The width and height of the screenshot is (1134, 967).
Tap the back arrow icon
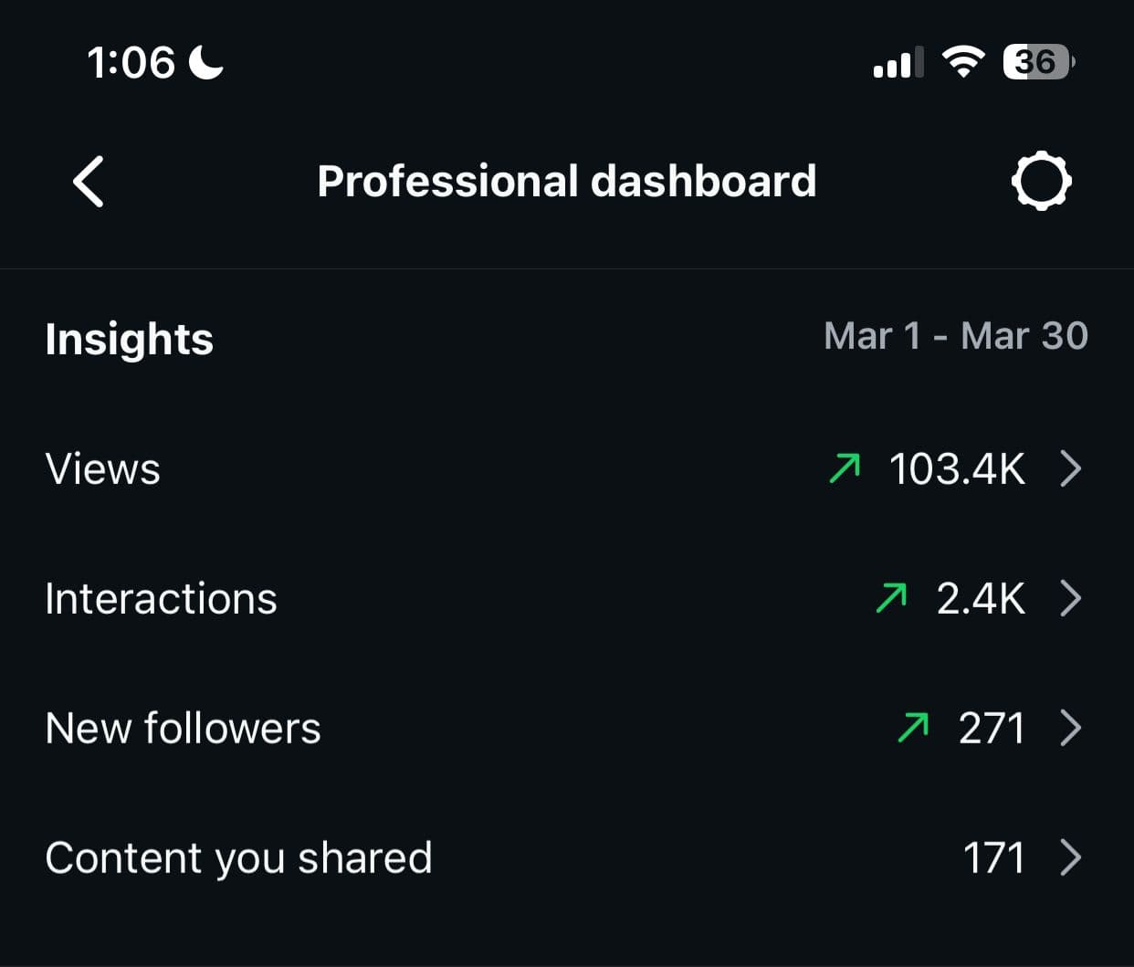click(x=89, y=182)
